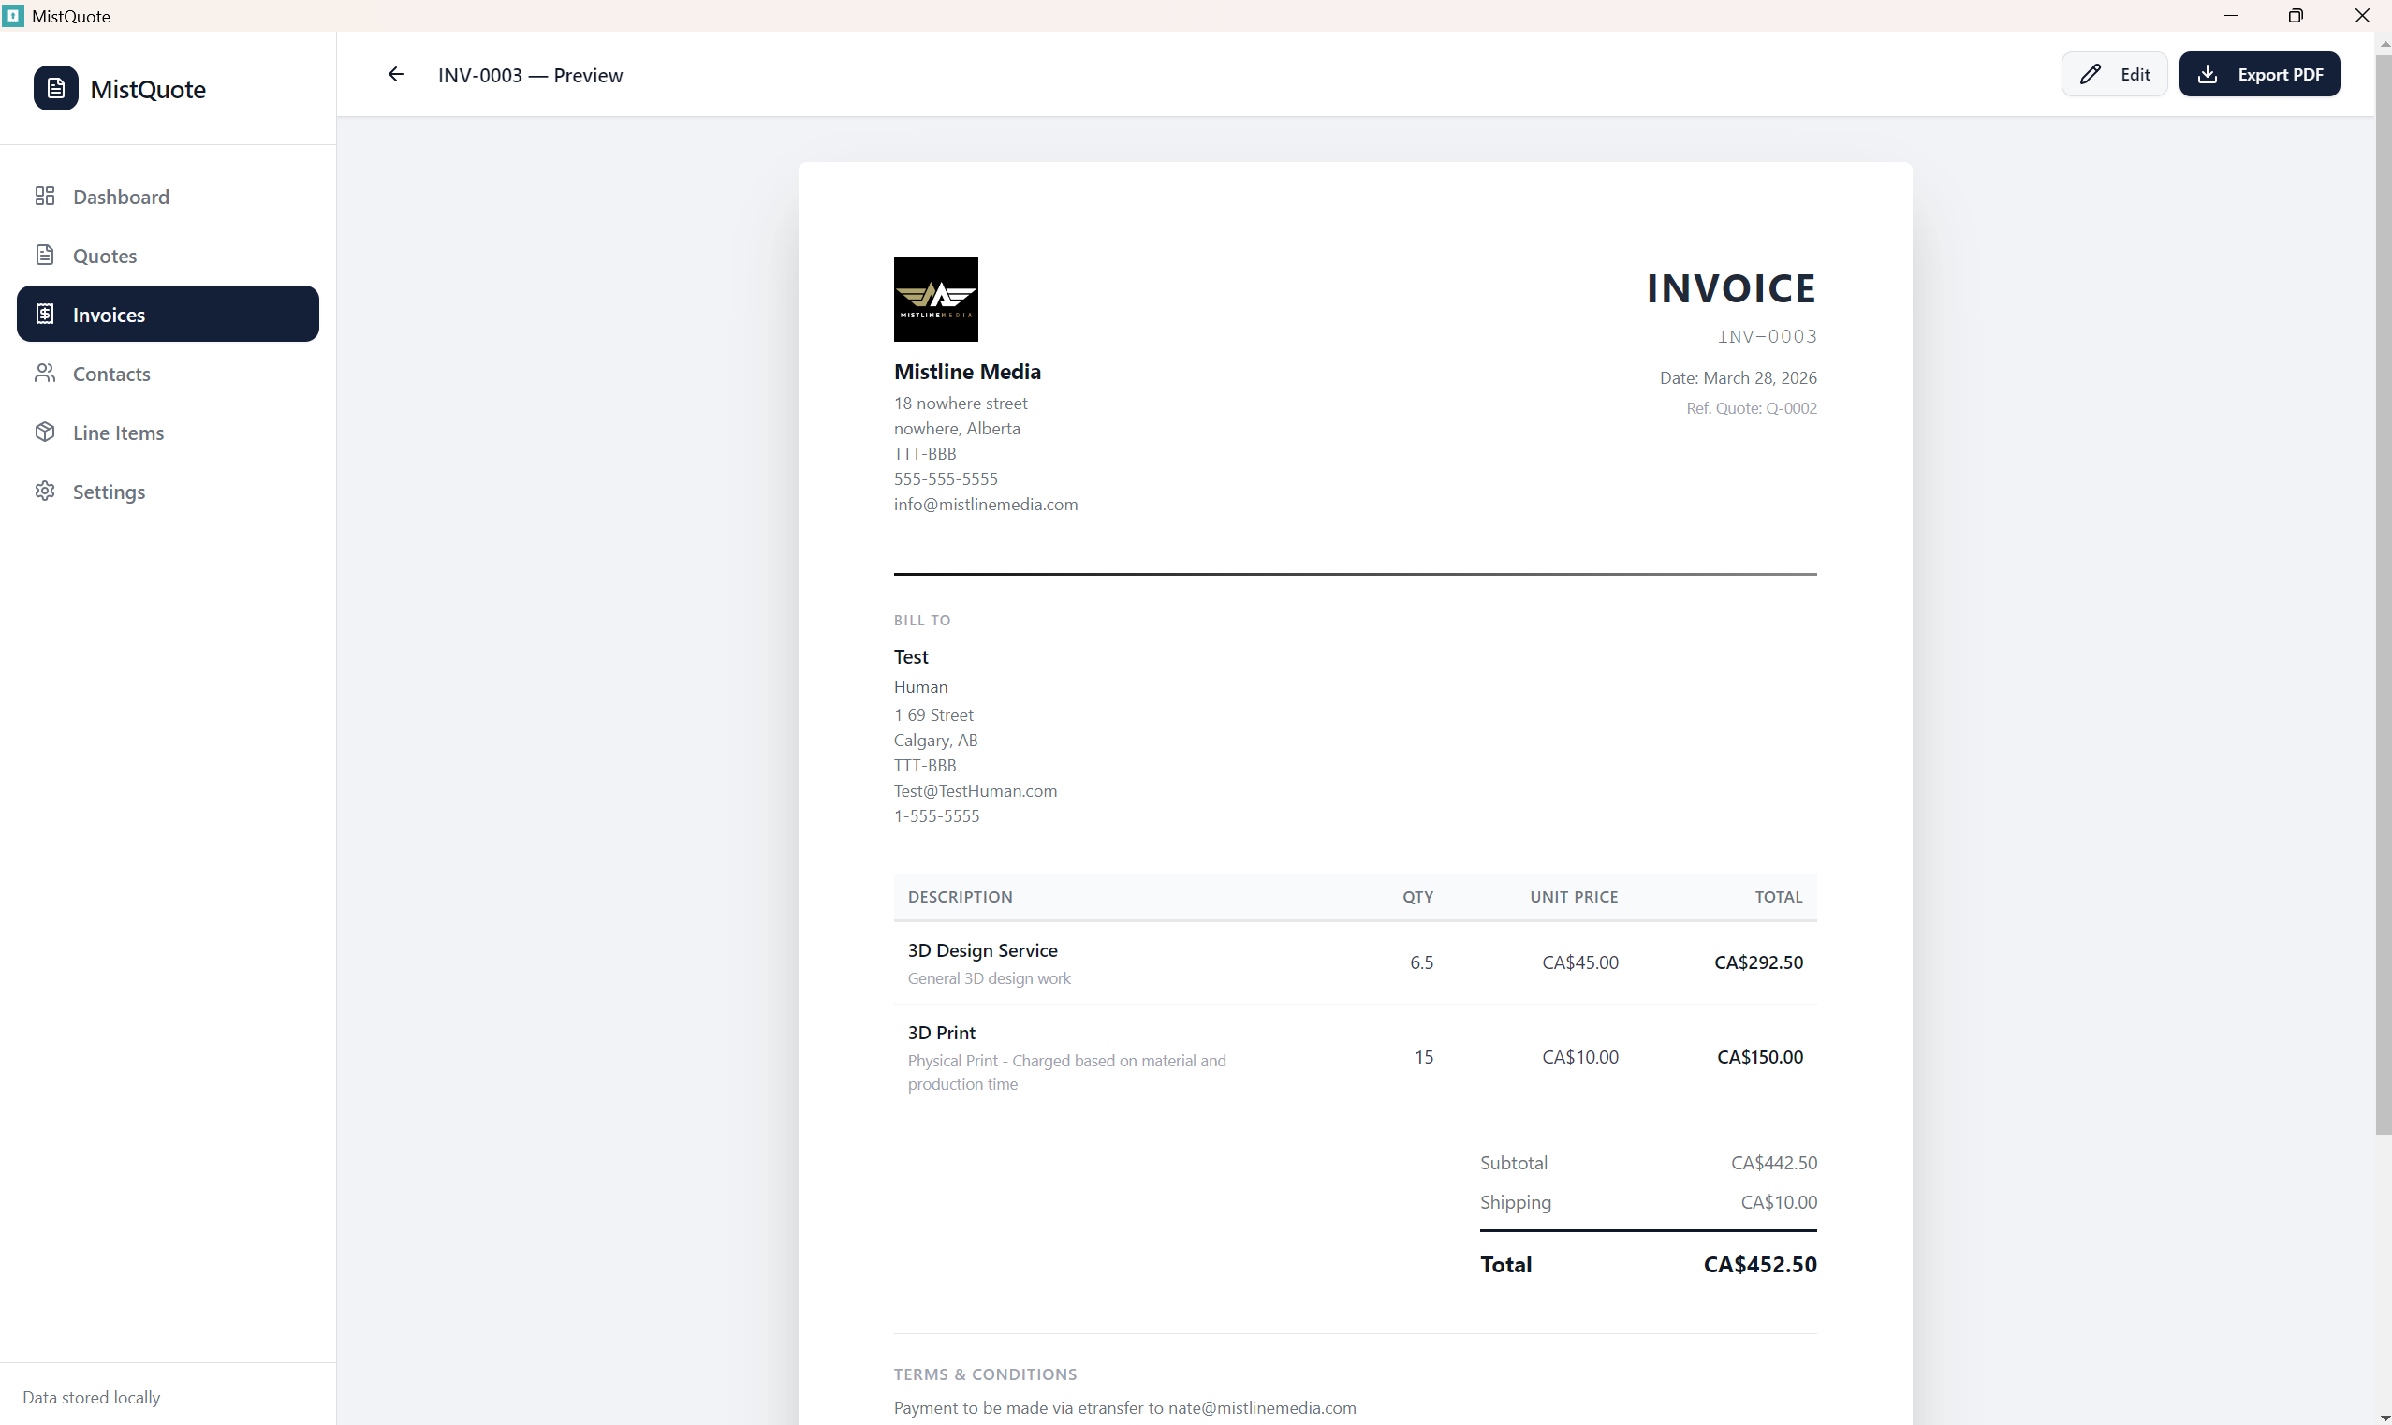Viewport: 2392px width, 1425px height.
Task: Navigate to Dashboard
Action: 121,197
